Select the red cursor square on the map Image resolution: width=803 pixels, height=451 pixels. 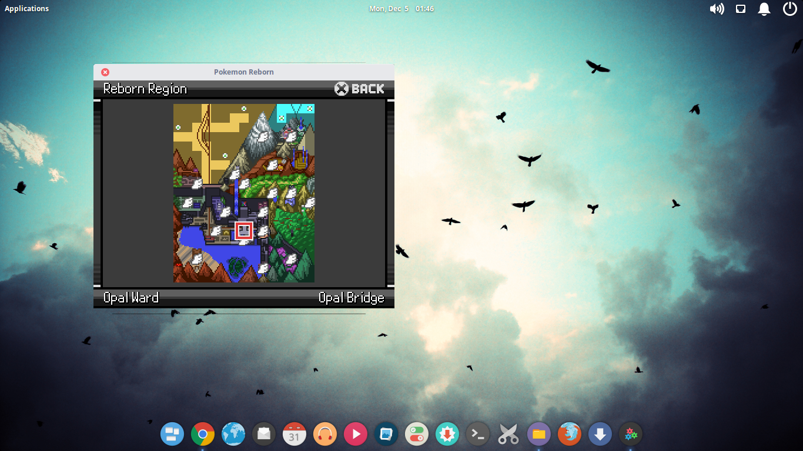point(243,230)
